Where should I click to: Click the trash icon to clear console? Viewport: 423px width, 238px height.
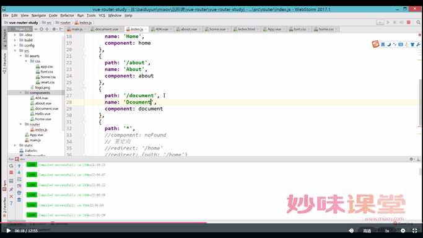19,200
